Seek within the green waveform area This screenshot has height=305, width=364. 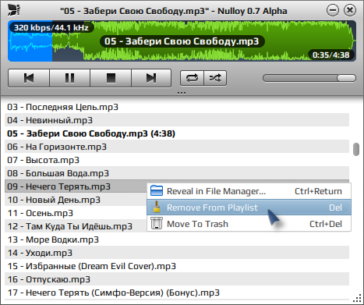pyautogui.click(x=204, y=41)
